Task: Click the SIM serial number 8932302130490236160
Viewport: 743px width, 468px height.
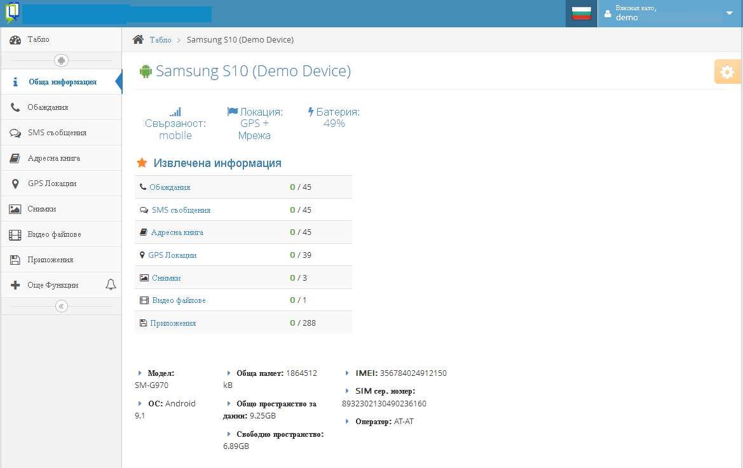Action: pyautogui.click(x=385, y=404)
